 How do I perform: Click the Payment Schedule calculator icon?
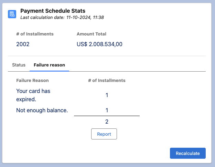tap(12, 14)
